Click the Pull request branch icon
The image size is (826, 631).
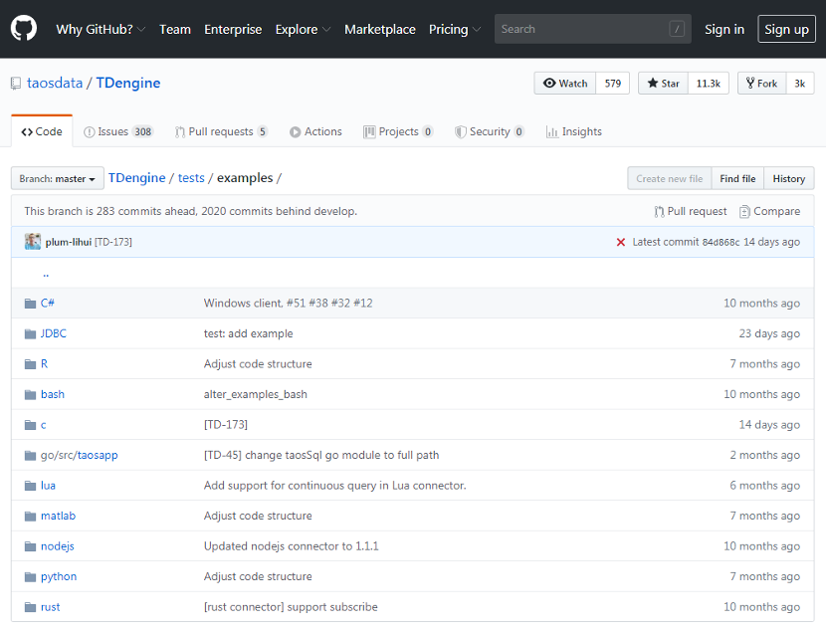[659, 212]
